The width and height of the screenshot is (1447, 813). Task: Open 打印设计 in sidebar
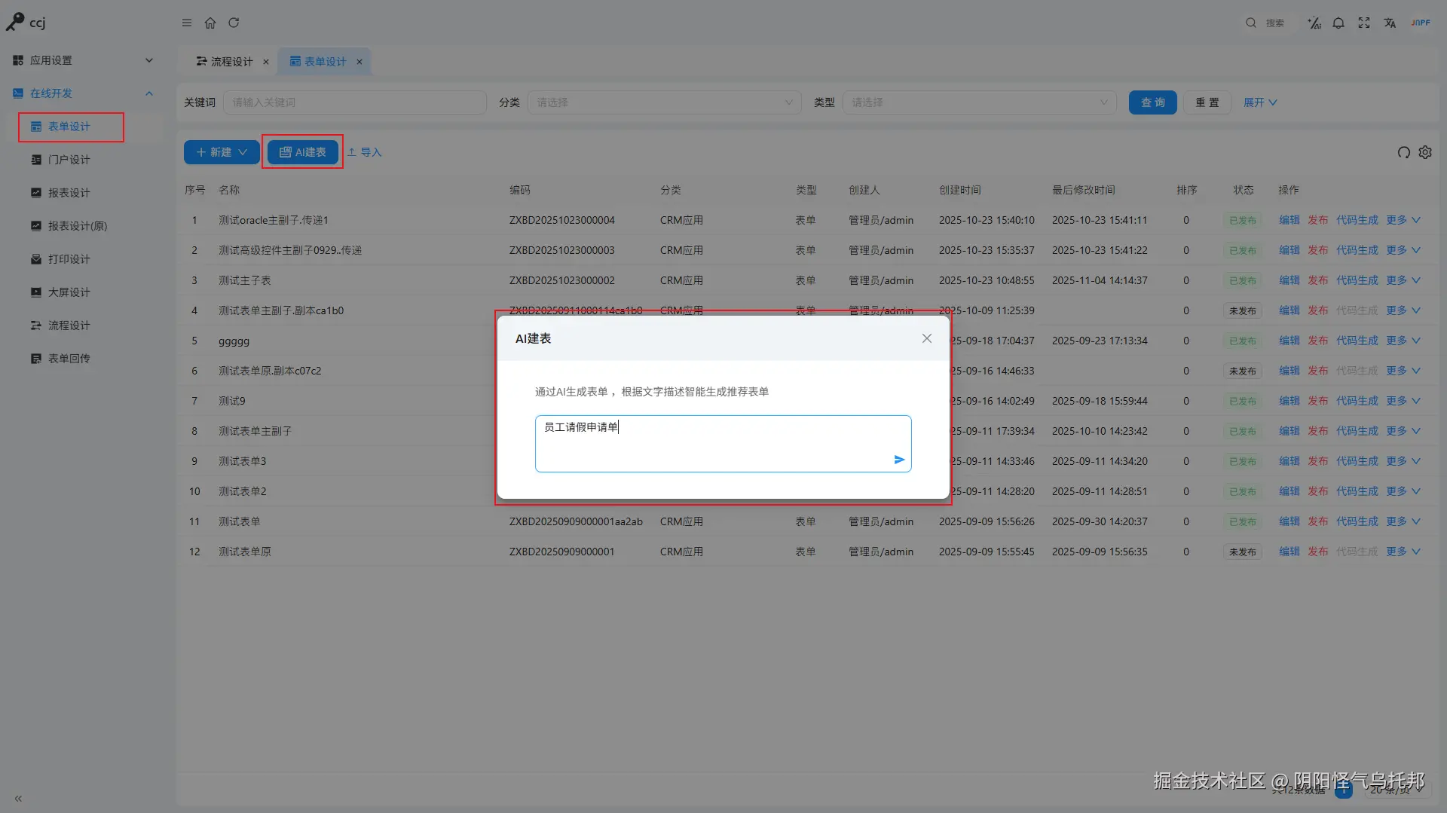[69, 259]
